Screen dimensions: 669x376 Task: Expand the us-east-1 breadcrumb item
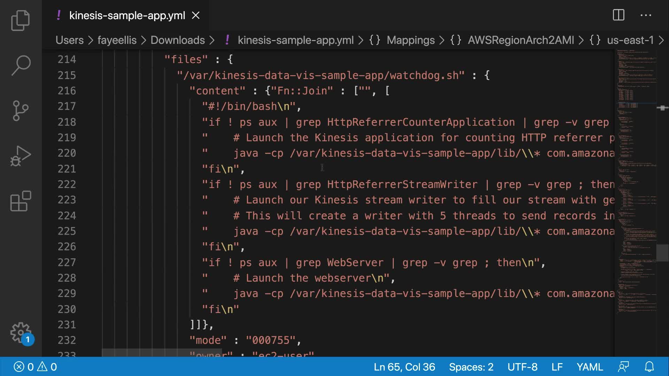[630, 40]
